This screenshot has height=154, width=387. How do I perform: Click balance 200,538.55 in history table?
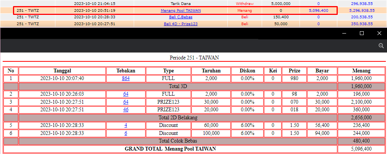click(x=362, y=17)
